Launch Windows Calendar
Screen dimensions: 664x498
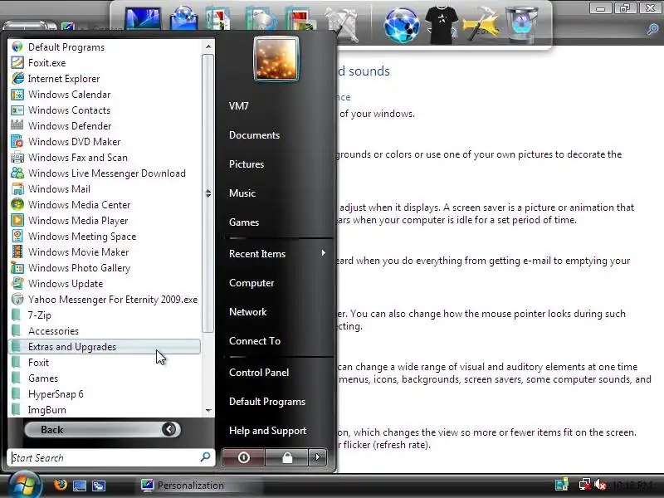pos(105,95)
